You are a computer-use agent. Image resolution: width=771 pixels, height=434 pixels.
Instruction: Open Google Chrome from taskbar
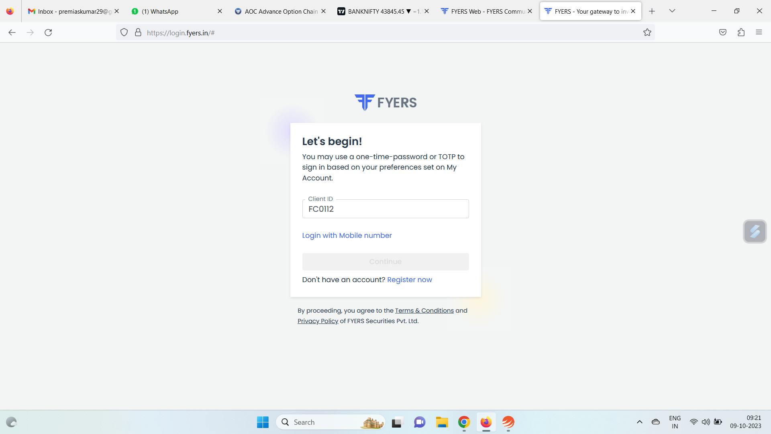pyautogui.click(x=464, y=422)
